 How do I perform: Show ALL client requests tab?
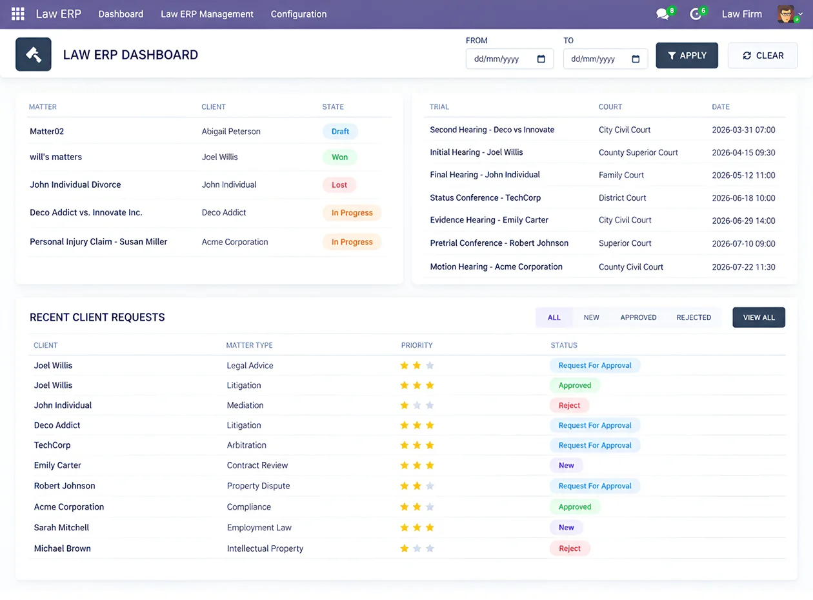tap(554, 317)
